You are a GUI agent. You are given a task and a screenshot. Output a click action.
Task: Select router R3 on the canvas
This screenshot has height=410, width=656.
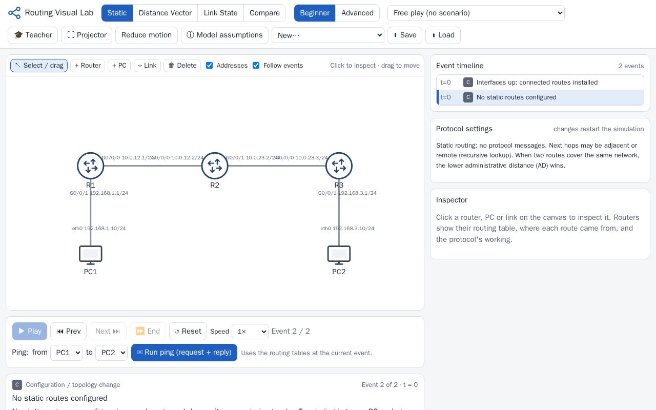pos(339,166)
